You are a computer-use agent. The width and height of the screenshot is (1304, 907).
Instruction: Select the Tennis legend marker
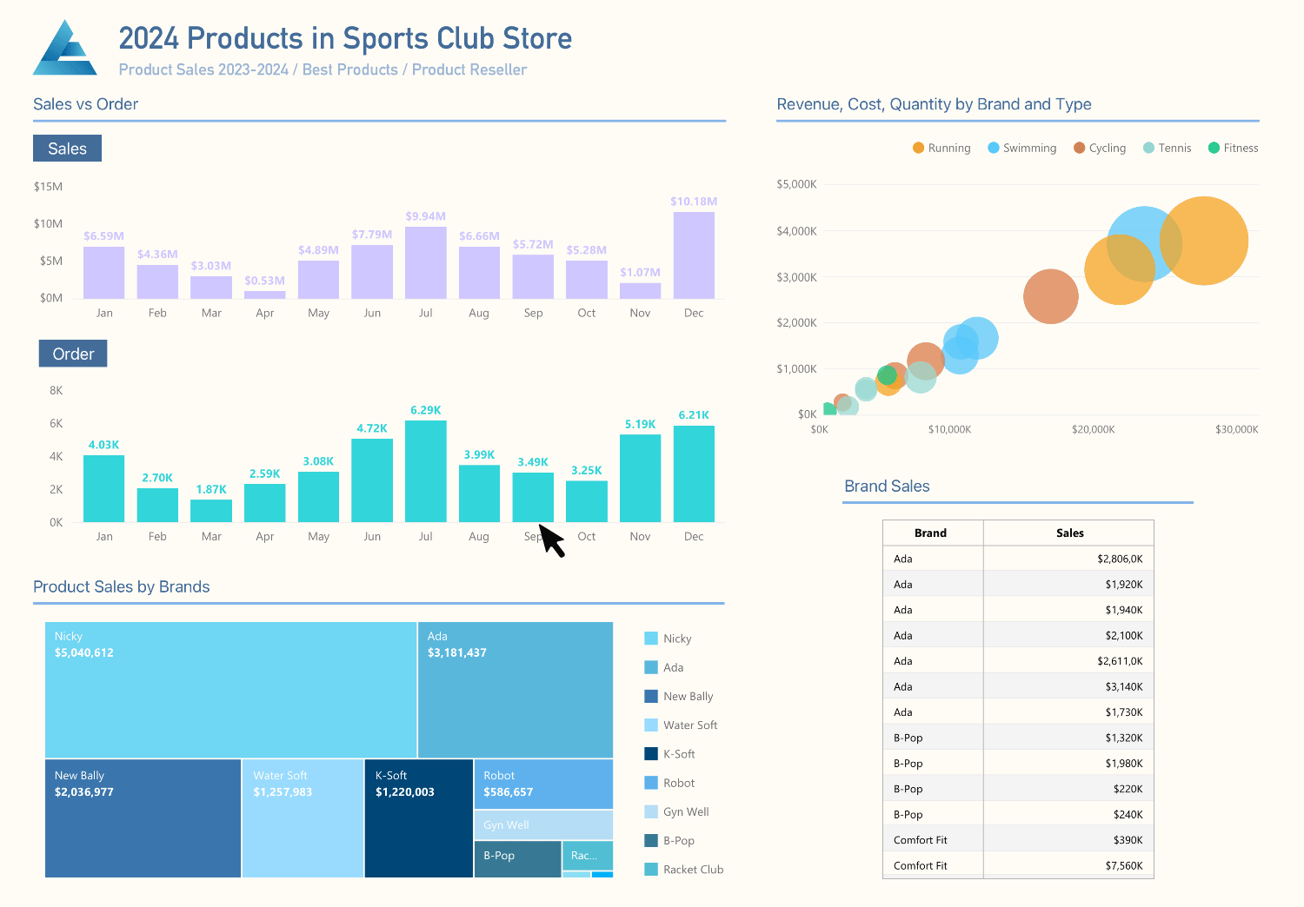pyautogui.click(x=1148, y=148)
